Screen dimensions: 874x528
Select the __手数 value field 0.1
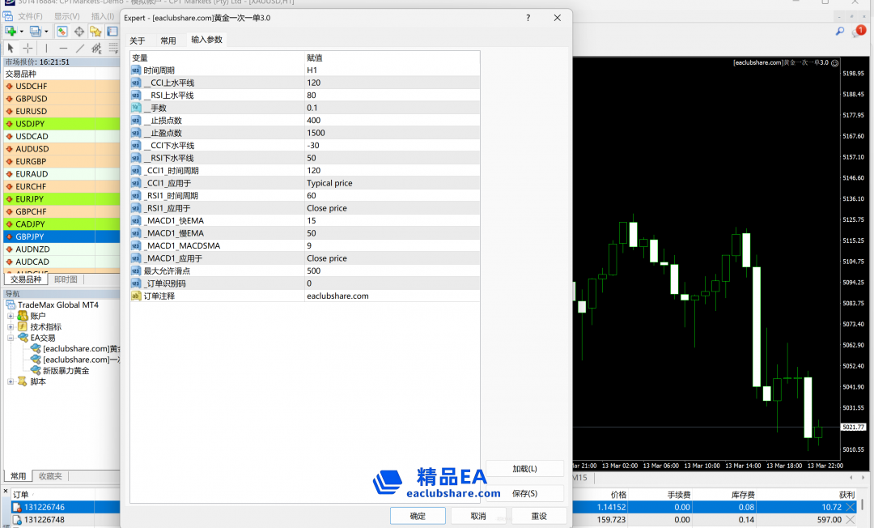tap(392, 108)
